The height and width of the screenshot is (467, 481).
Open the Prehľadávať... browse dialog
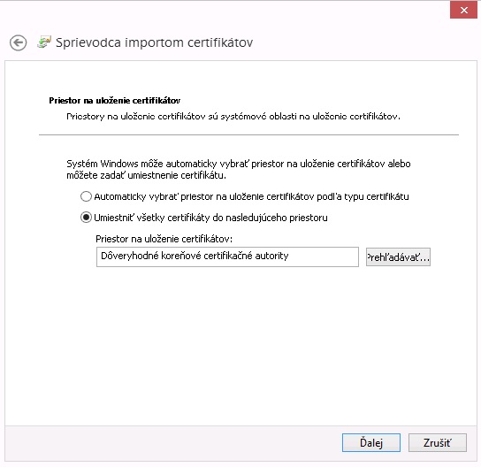coord(398,257)
